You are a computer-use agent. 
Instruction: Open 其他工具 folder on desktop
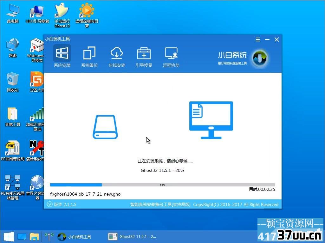[13, 117]
